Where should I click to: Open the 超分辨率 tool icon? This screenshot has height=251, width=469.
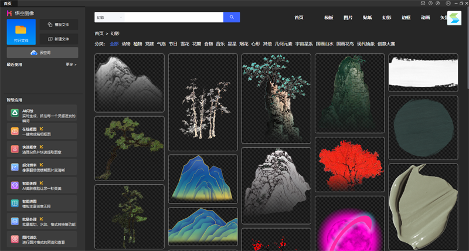tap(14, 167)
